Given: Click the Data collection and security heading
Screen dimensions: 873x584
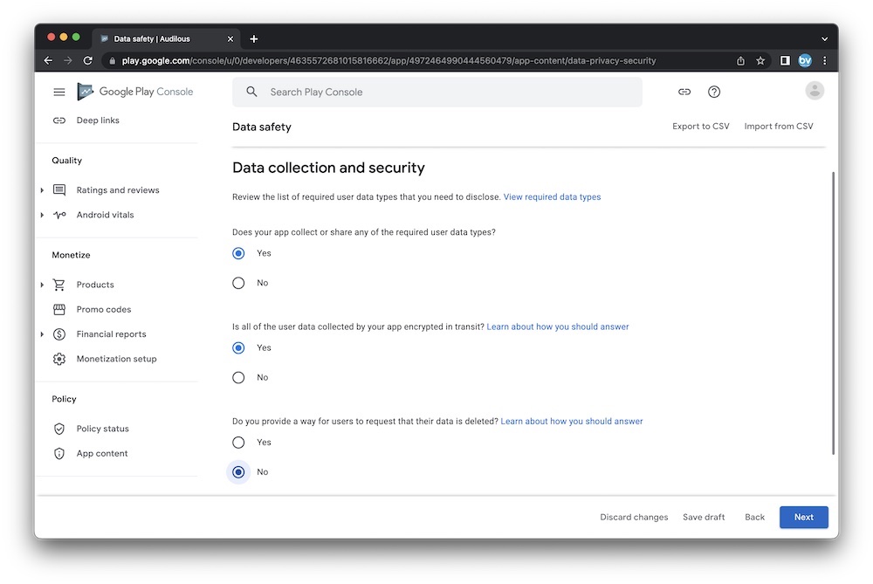Looking at the screenshot, I should coord(328,168).
